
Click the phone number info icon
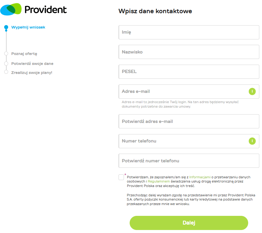[x=252, y=141]
